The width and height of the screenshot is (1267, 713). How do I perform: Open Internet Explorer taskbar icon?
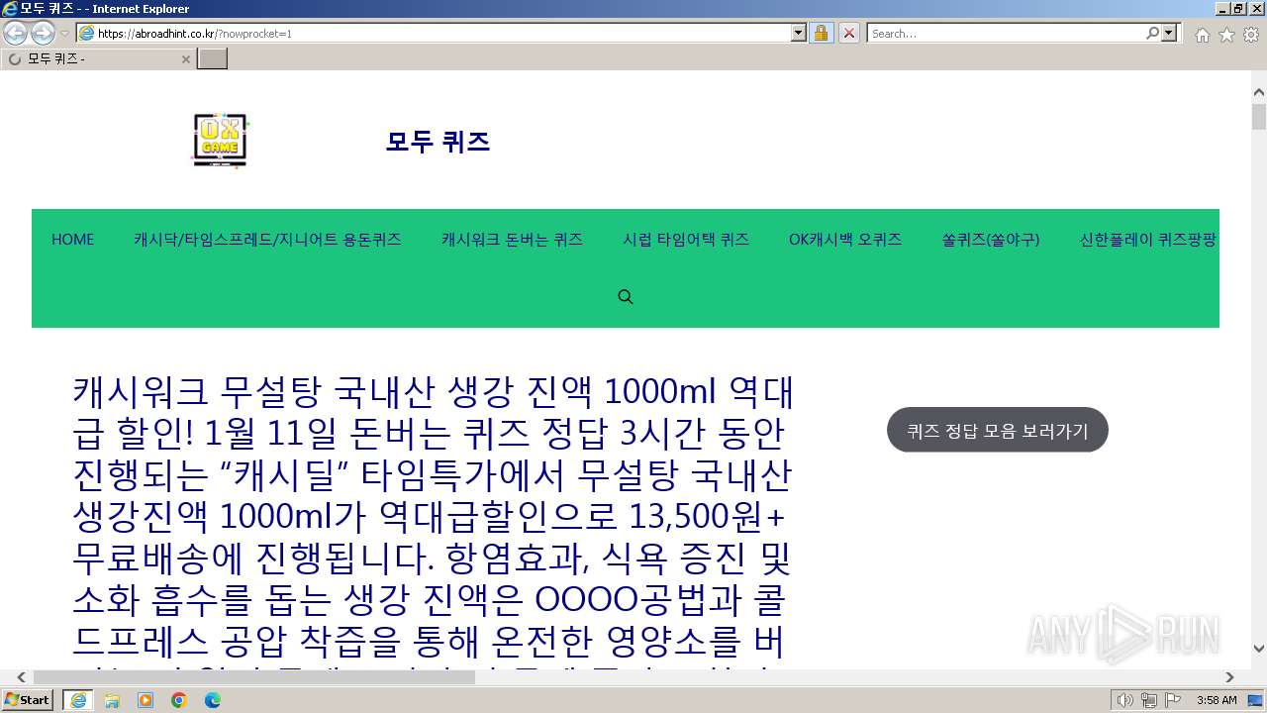(x=77, y=700)
